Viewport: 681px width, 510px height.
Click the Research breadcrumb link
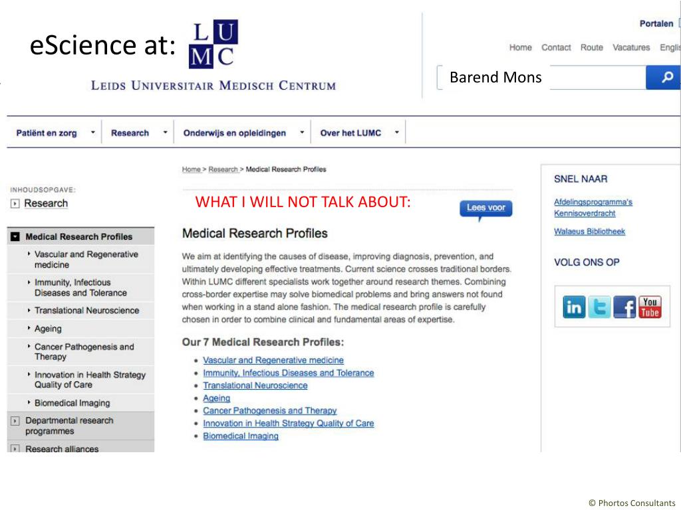click(x=223, y=169)
